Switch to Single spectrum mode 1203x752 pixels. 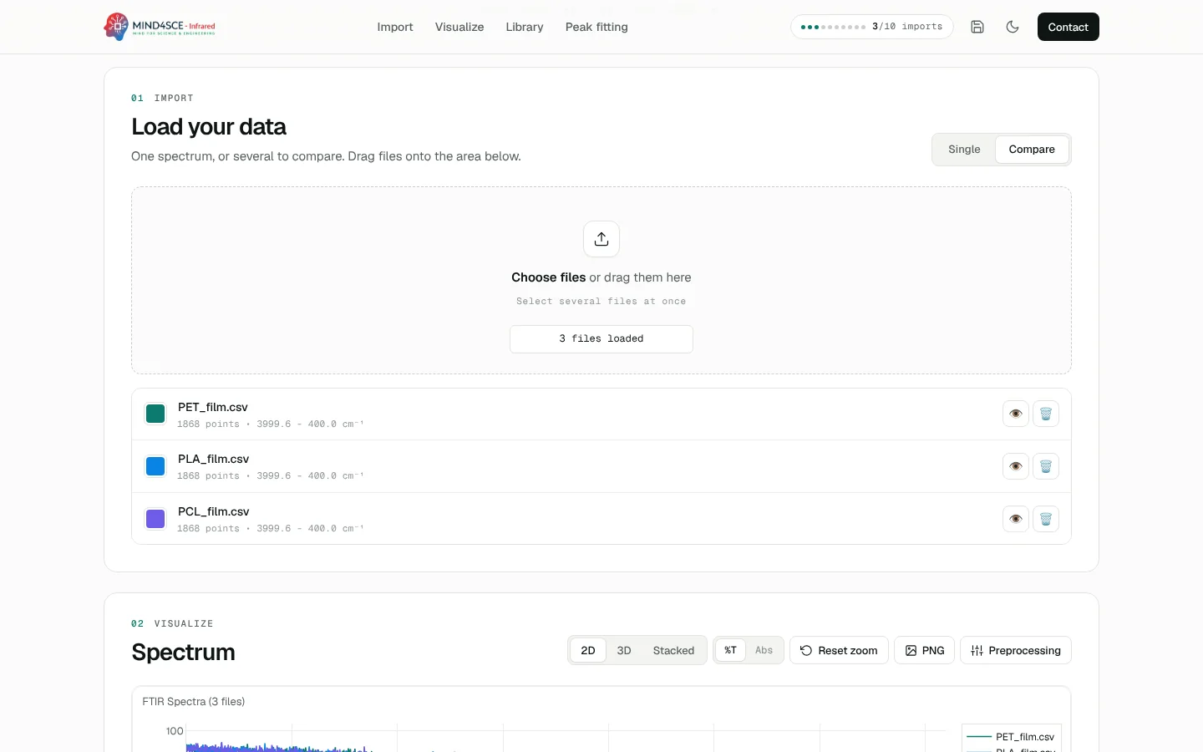964,150
